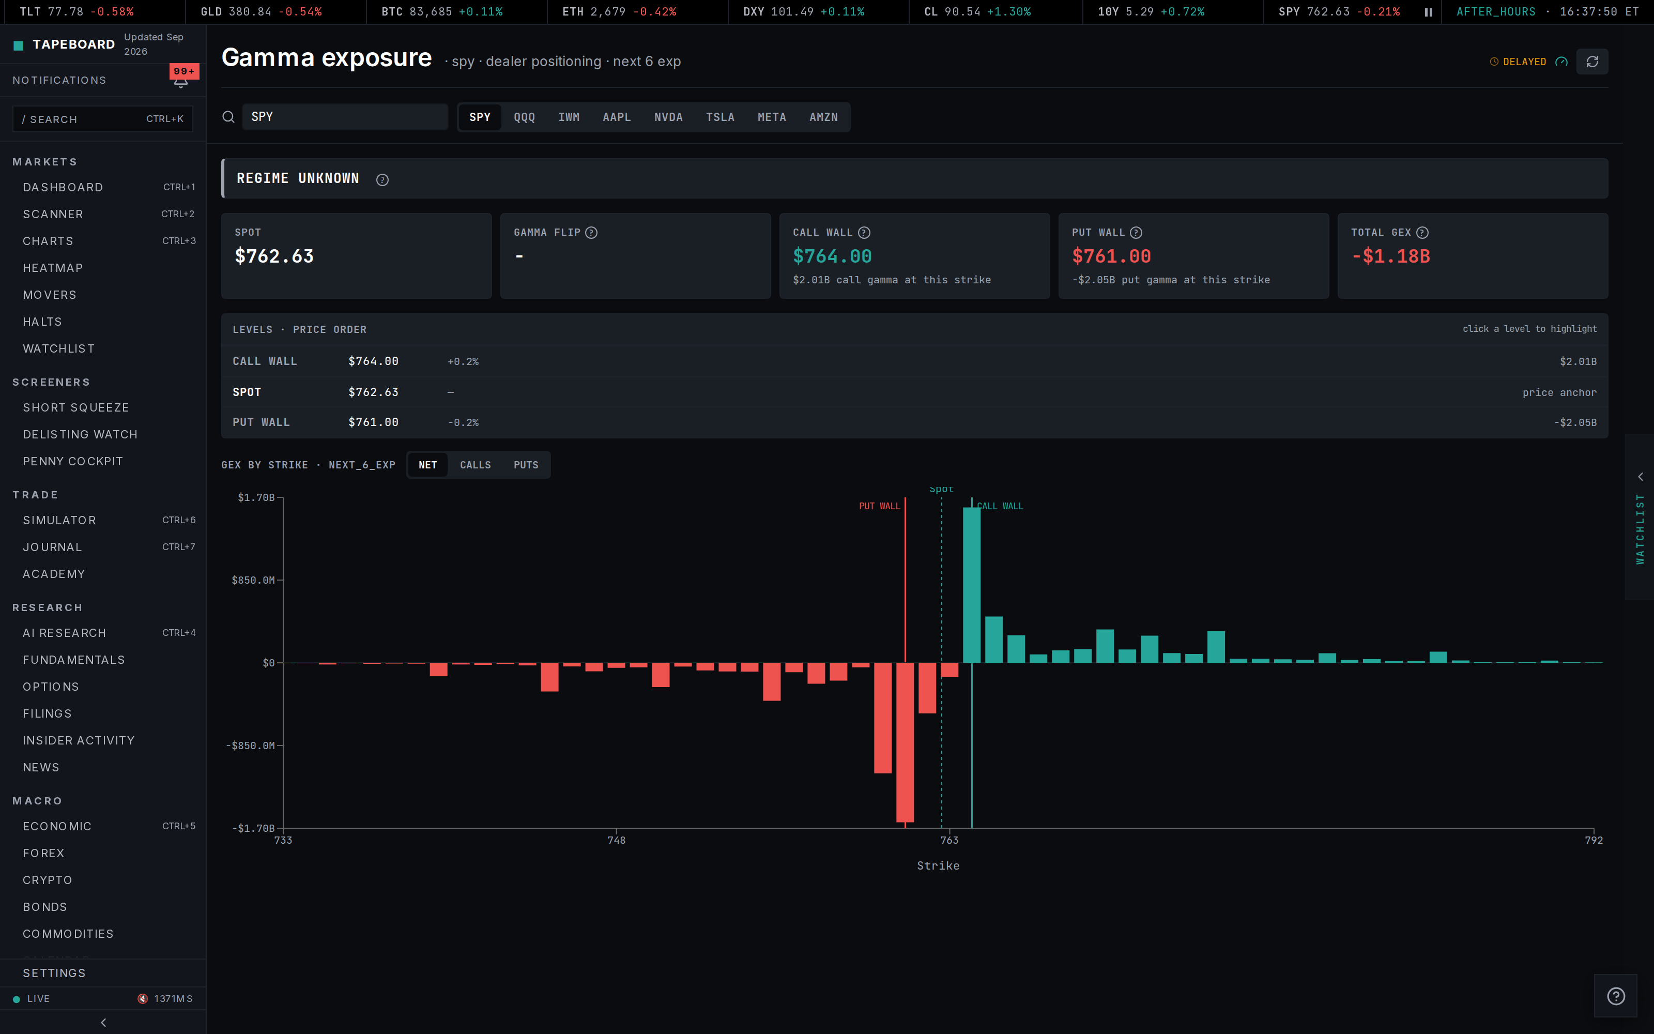The width and height of the screenshot is (1654, 1034).
Task: Open Dashboard in sidebar
Action: tap(103, 187)
